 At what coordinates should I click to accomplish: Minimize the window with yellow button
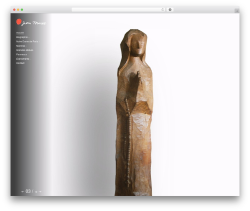[x=18, y=10]
